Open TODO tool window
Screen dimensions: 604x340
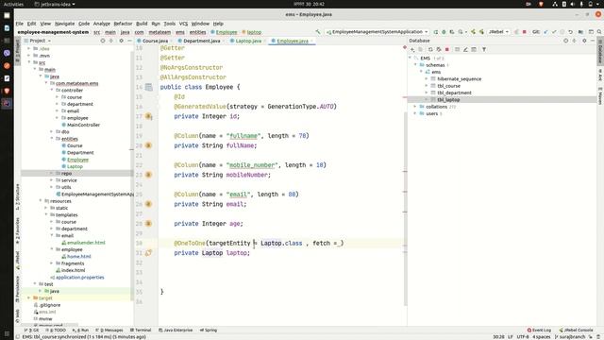[56, 330]
